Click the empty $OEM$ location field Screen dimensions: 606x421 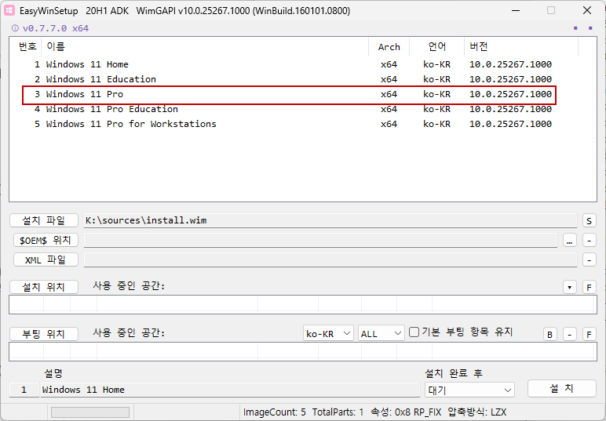321,241
